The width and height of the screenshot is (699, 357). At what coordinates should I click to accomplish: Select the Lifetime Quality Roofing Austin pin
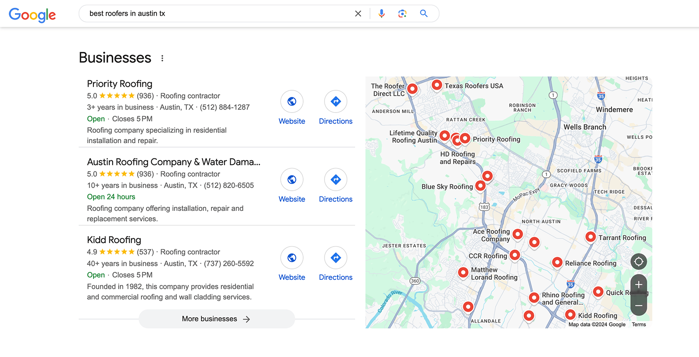coord(444,136)
